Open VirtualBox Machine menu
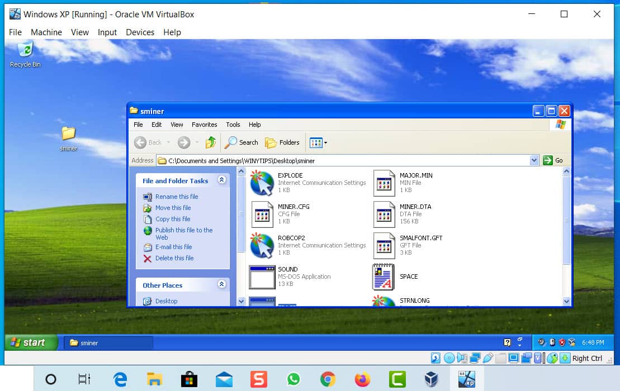Viewport: 620px width, 391px height. click(x=46, y=32)
